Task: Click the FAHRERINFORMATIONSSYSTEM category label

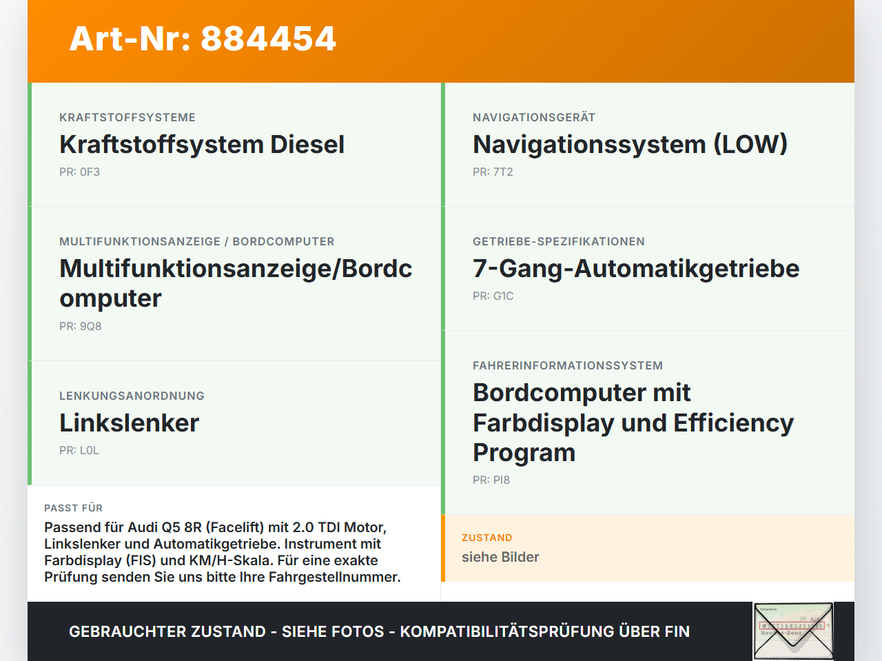Action: (568, 365)
